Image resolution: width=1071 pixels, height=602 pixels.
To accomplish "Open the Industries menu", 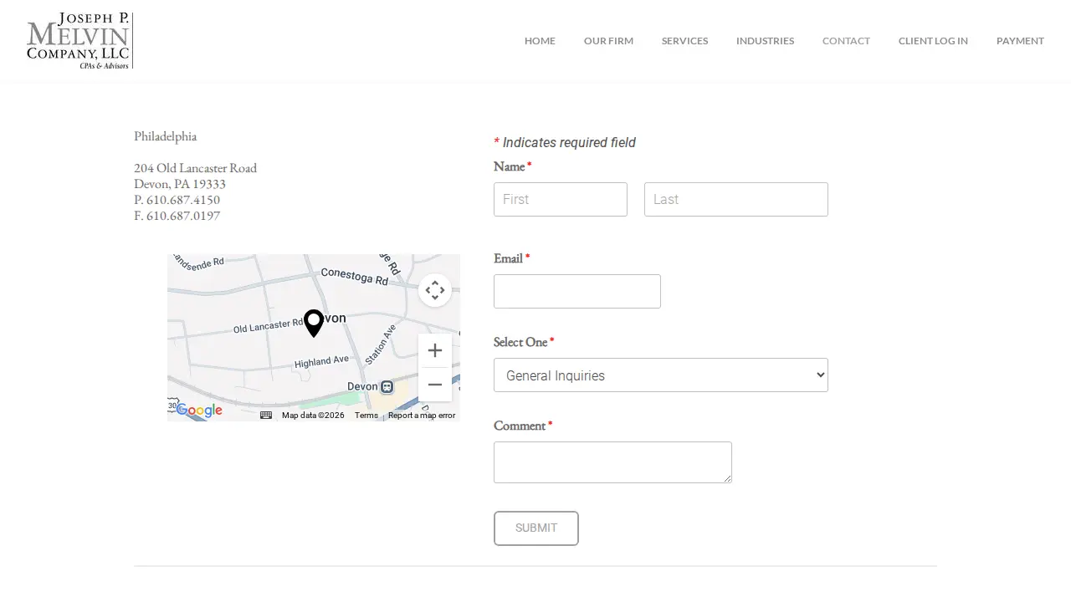I will pos(765,41).
